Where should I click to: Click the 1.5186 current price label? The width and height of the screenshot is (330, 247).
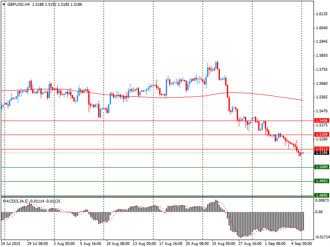(x=322, y=153)
